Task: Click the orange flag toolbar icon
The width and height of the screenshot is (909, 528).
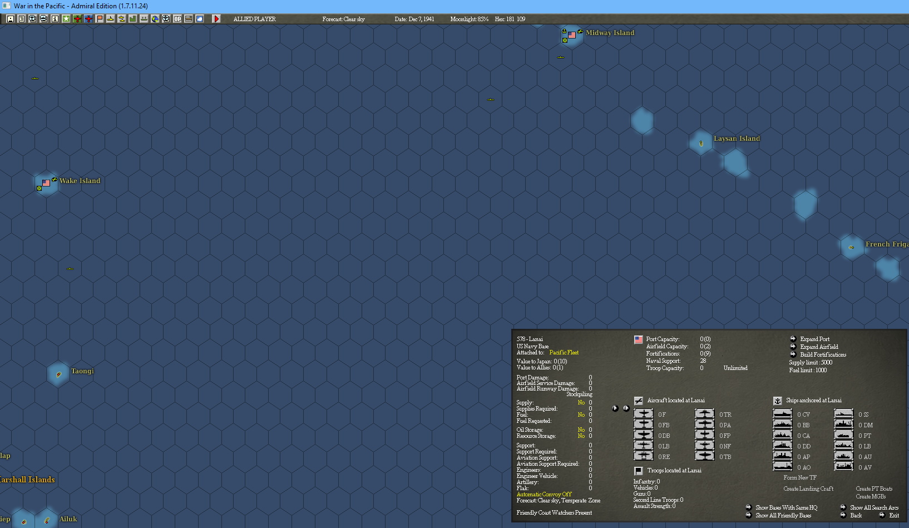Action: (100, 19)
